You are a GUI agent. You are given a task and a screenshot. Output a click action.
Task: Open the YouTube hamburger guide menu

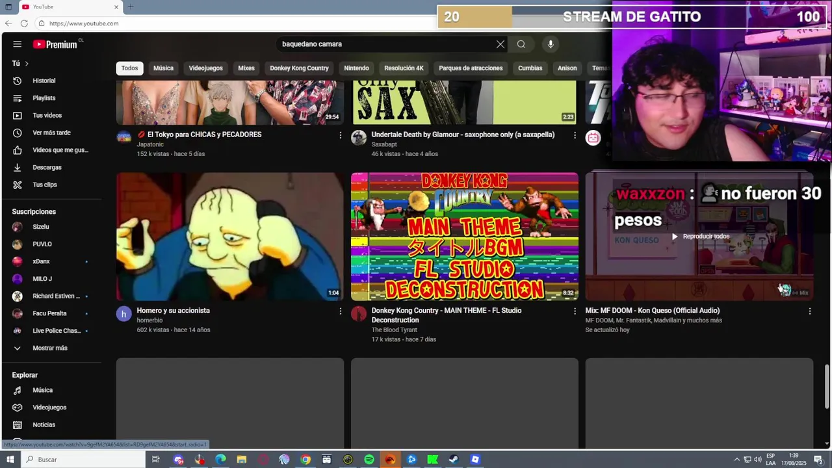(x=17, y=44)
